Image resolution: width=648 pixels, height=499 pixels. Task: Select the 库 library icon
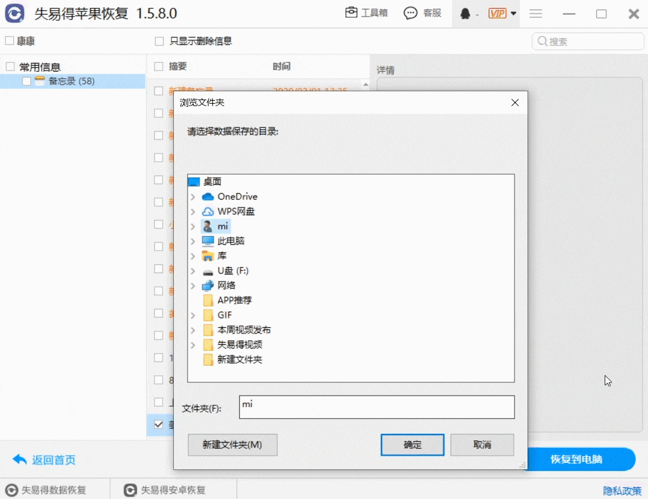click(x=208, y=256)
